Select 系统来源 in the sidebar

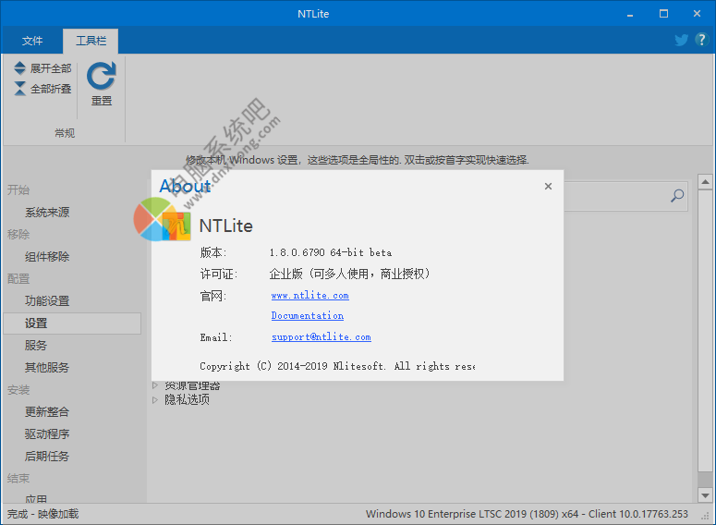[x=47, y=213]
